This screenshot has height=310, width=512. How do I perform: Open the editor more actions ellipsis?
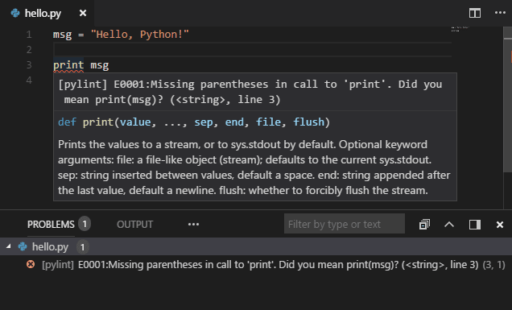(x=500, y=13)
